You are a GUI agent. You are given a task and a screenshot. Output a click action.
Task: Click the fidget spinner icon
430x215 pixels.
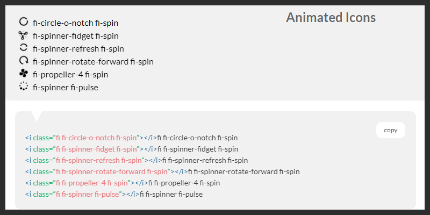[23, 35]
